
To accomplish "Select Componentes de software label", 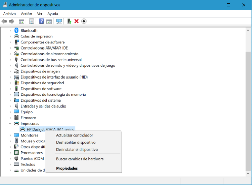I will pos(43,42).
